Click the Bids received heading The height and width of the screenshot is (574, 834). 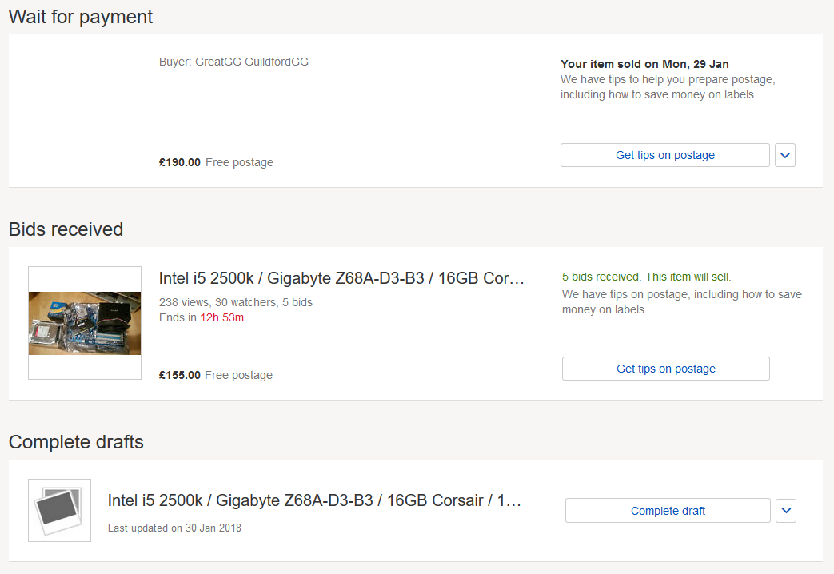pyautogui.click(x=66, y=229)
